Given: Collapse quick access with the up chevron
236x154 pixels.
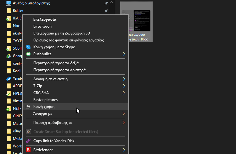Looking at the screenshot, I should coord(111,3).
